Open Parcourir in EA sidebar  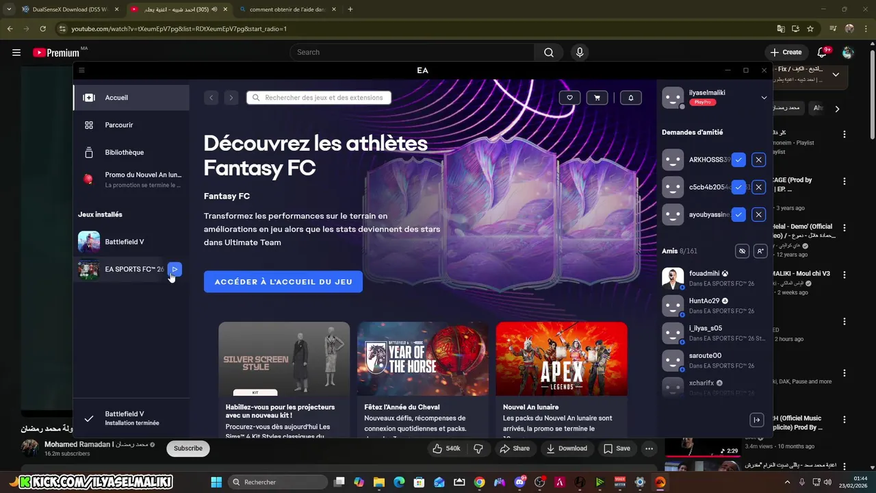131,125
